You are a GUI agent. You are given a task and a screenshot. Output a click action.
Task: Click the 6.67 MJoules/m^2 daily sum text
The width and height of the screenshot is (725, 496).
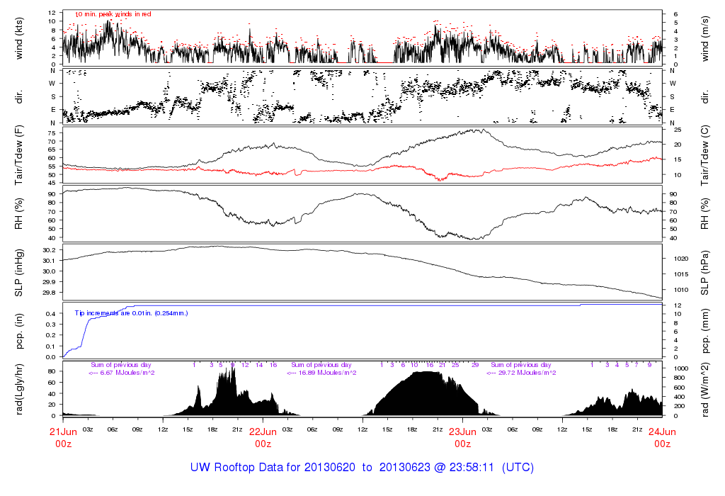[122, 373]
